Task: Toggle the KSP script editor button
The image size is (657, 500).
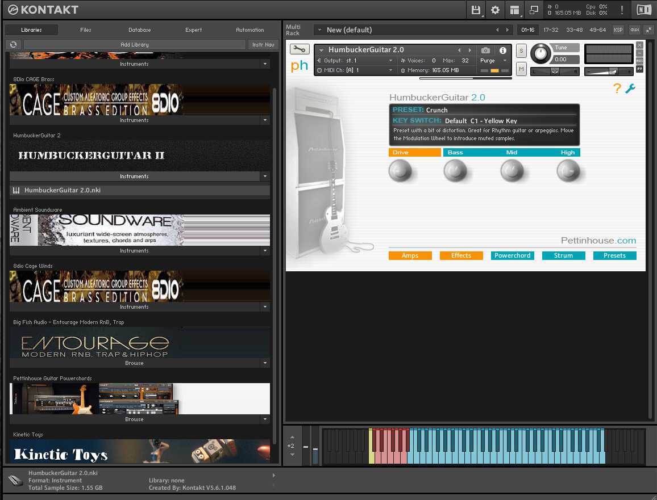Action: click(618, 30)
